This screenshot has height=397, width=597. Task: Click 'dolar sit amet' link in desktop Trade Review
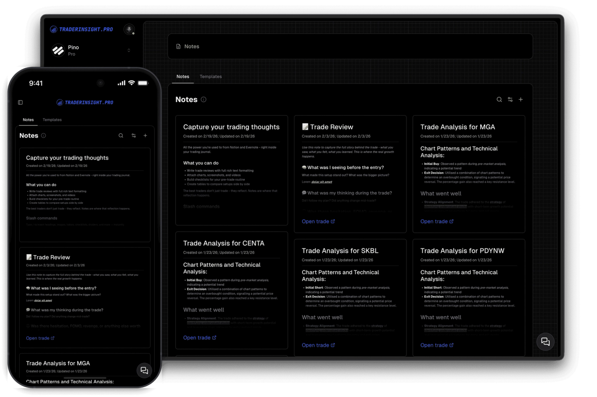coord(322,182)
